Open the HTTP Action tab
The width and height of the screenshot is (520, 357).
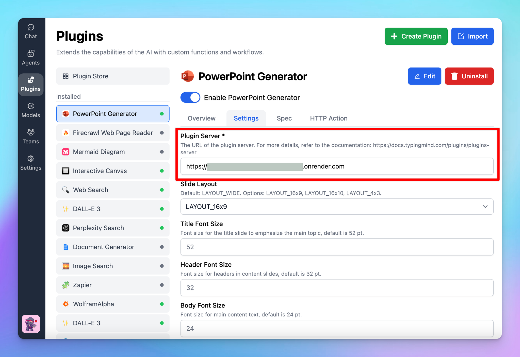[x=329, y=118]
